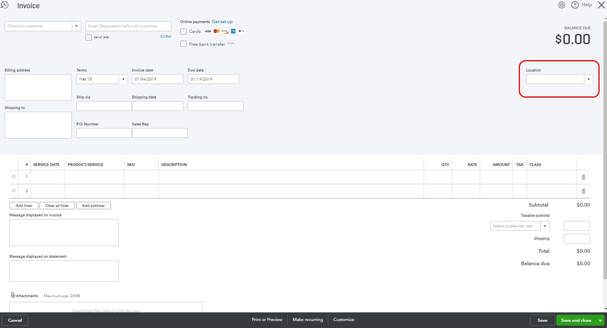Open the Customize option
The height and width of the screenshot is (328, 607).
click(344, 319)
